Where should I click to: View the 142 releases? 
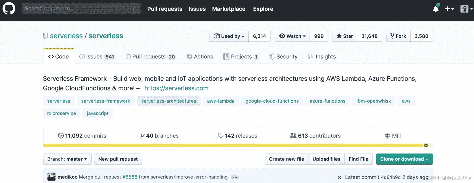point(238,136)
